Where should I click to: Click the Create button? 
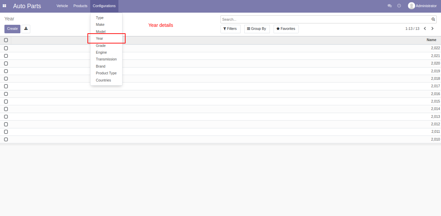(x=12, y=29)
